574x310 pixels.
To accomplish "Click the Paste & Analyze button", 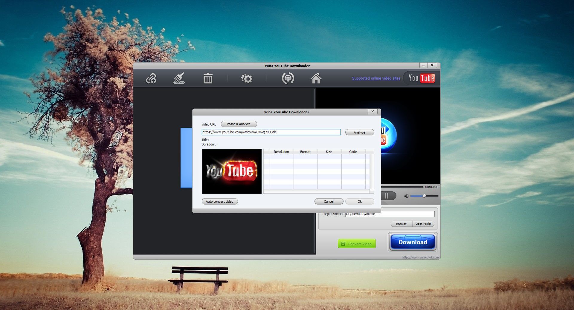I will (x=239, y=124).
